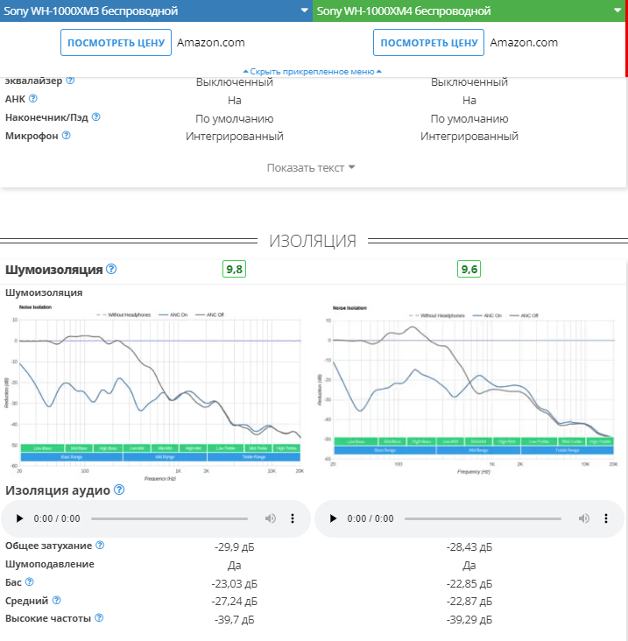Screen dimensions: 628x641
Task: Open Sony WH-1000XM4 product dropdown
Action: click(x=469, y=11)
